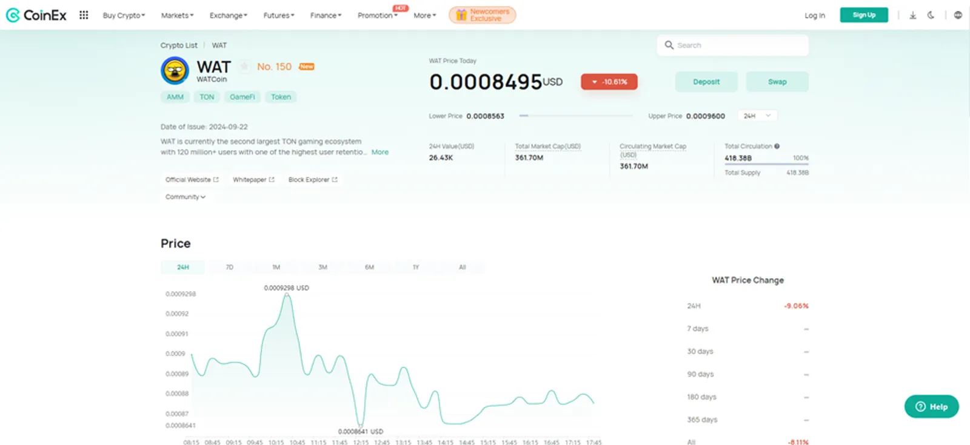Open the Finance menu
The image size is (970, 445).
click(x=326, y=16)
